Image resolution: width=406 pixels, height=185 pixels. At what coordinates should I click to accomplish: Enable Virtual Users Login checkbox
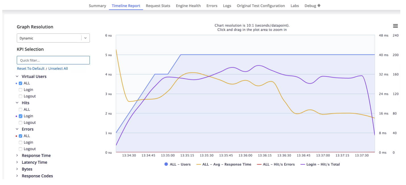(20, 90)
